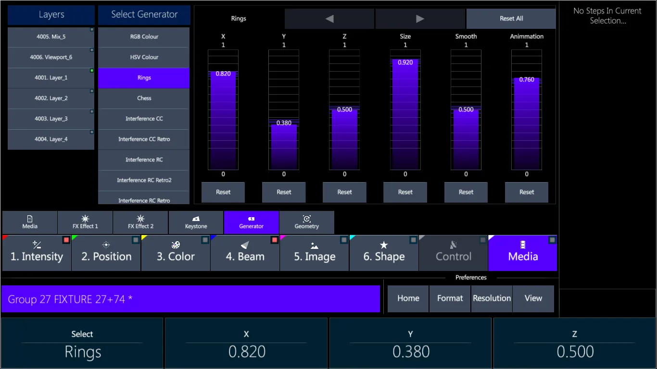The image size is (657, 369).
Task: Select the Chess generator from list
Action: 144,98
